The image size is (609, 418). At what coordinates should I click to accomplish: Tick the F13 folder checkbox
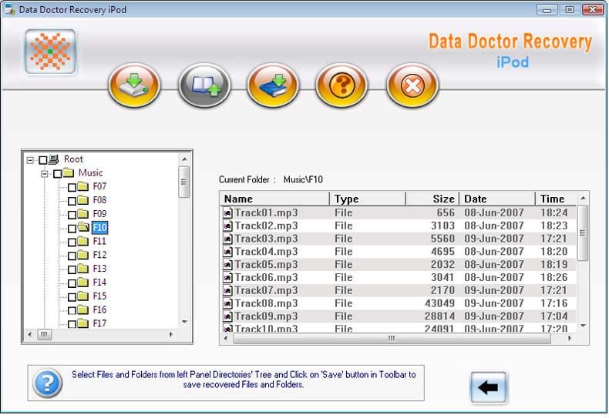[x=72, y=269]
